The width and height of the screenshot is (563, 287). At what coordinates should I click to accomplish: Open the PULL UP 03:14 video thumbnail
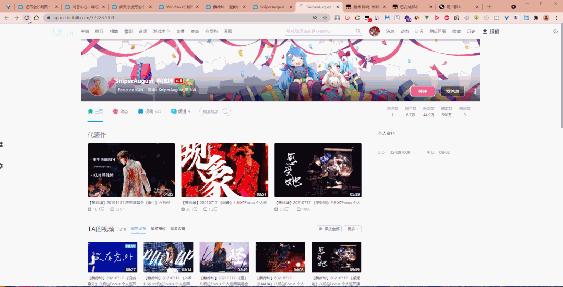click(169, 257)
